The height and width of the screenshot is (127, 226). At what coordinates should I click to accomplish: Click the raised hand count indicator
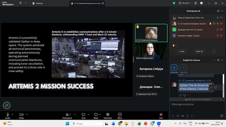pyautogui.click(x=174, y=45)
